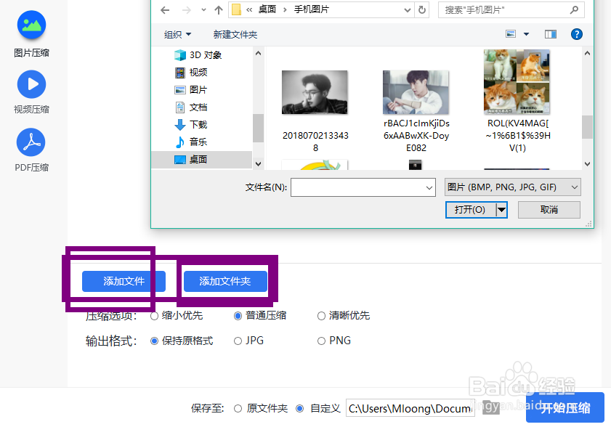The width and height of the screenshot is (611, 427).
Task: Expand the address bar path dropdown
Action: tap(407, 10)
